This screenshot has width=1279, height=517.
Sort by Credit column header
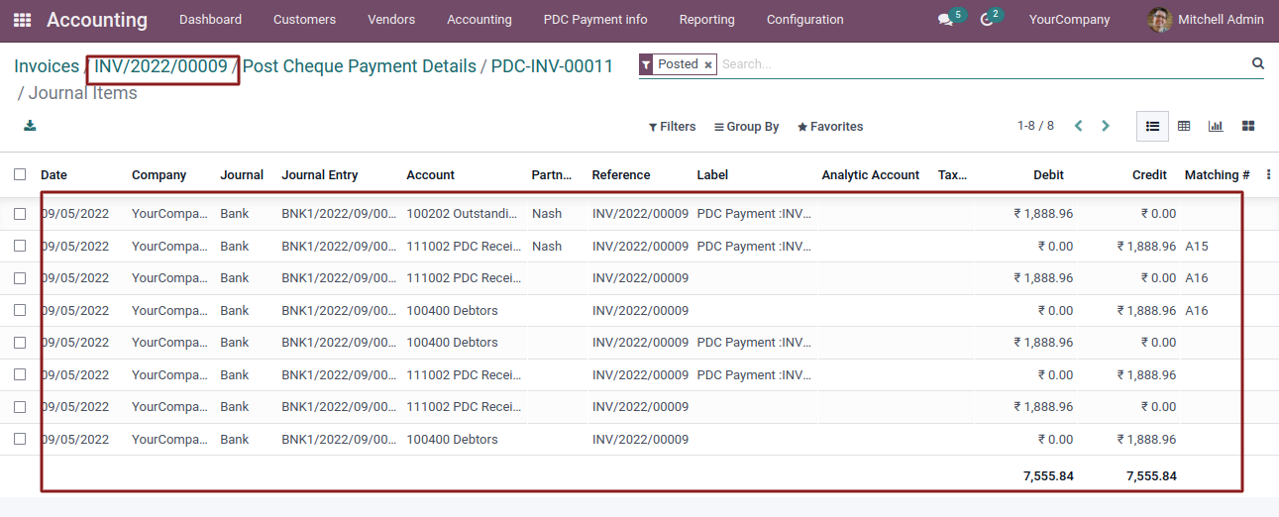click(1149, 174)
